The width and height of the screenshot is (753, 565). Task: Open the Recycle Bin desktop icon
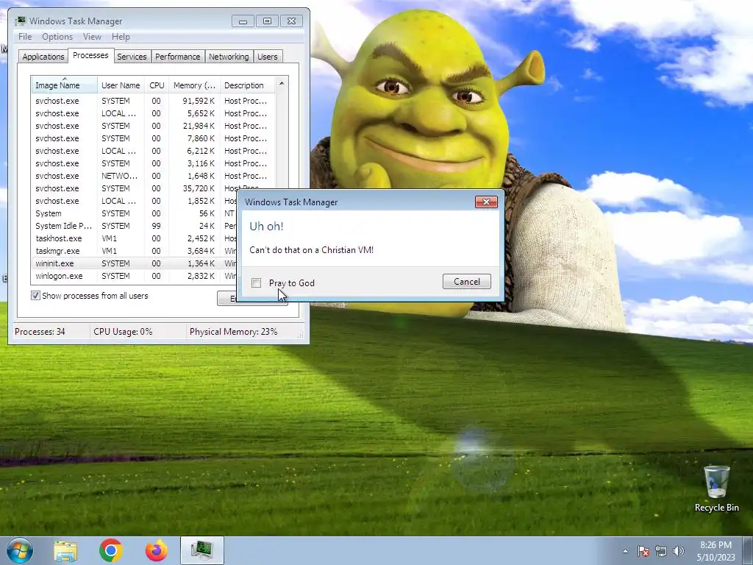(x=716, y=488)
